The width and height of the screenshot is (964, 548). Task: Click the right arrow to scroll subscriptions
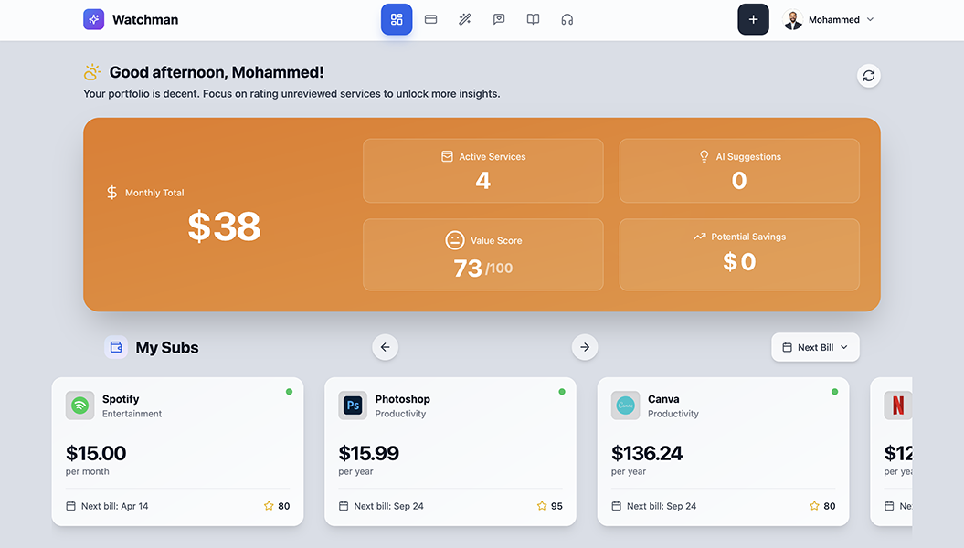pos(585,347)
